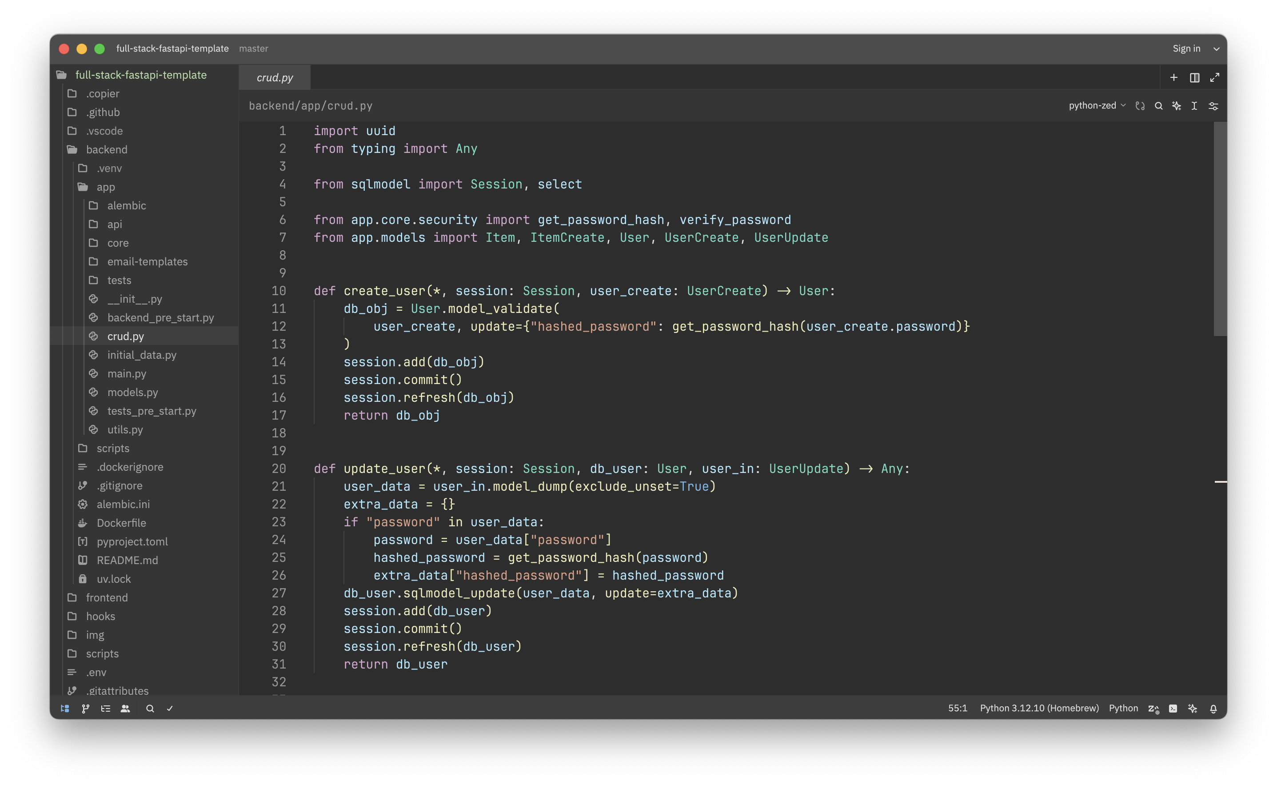Toggle the terminal panel icon
Image resolution: width=1277 pixels, height=785 pixels.
1173,708
